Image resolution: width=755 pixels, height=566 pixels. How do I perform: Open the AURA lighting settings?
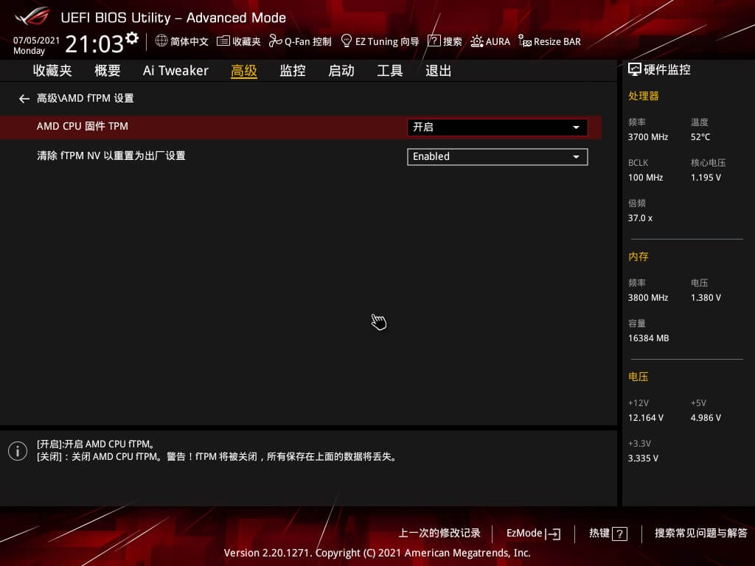click(x=490, y=41)
